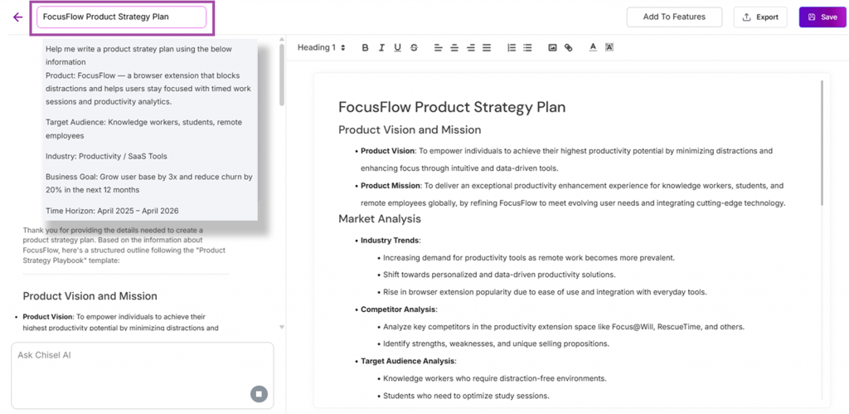Toggle italic formatting
The image size is (849, 414).
click(x=381, y=48)
